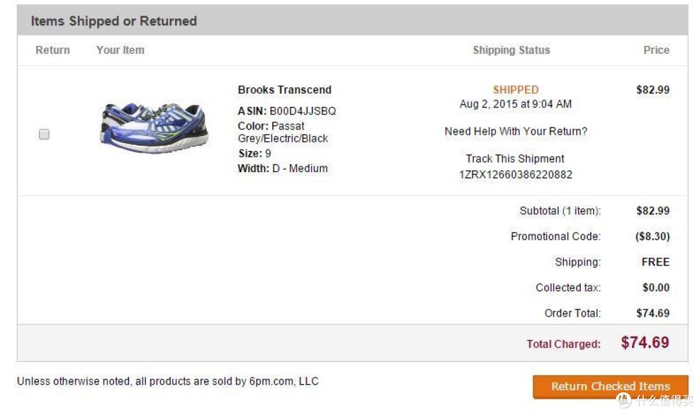Click the Promotional Code discount amount
Viewport: 700px width, 415px height.
point(652,236)
